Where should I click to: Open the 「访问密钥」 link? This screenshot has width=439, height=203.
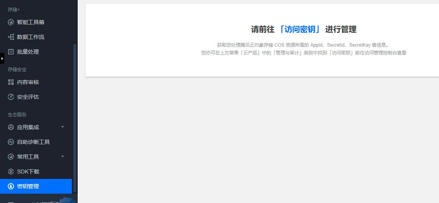(x=300, y=29)
